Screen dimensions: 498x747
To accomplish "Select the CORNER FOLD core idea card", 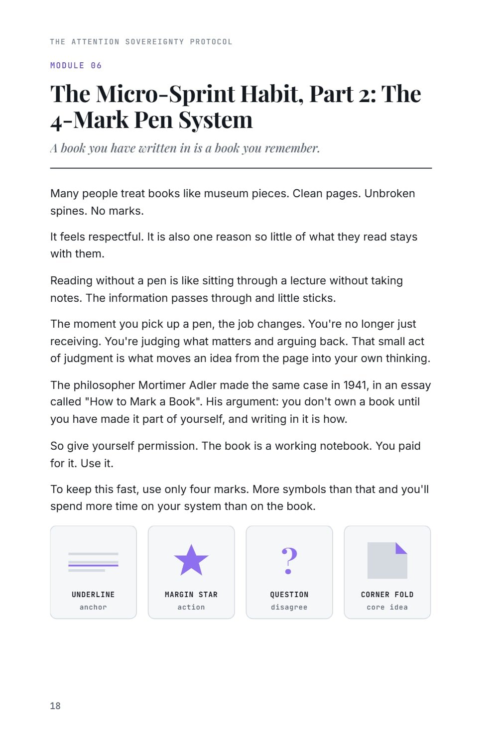I will [387, 572].
